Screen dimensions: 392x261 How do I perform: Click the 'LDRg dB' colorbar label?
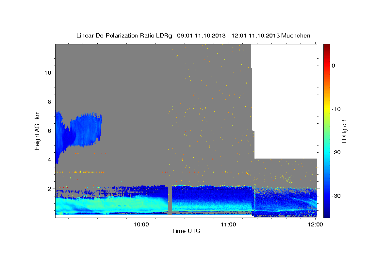click(x=344, y=131)
